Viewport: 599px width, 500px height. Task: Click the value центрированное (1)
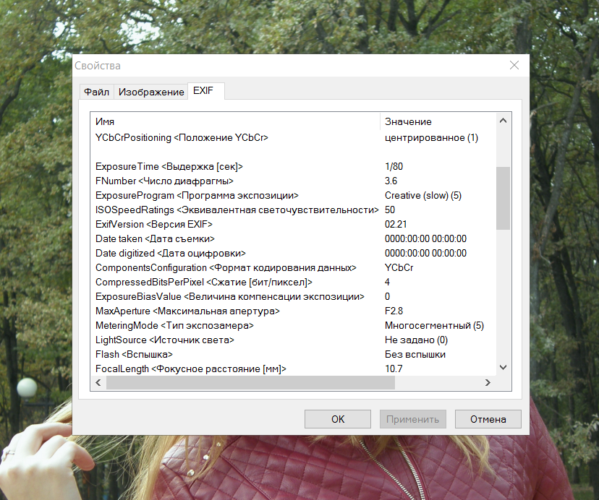click(431, 137)
